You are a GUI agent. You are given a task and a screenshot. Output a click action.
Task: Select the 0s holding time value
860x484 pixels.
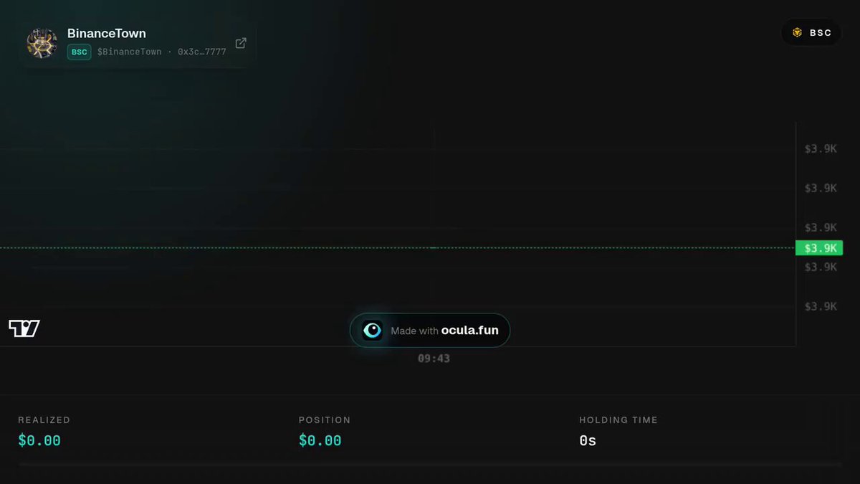click(x=588, y=440)
